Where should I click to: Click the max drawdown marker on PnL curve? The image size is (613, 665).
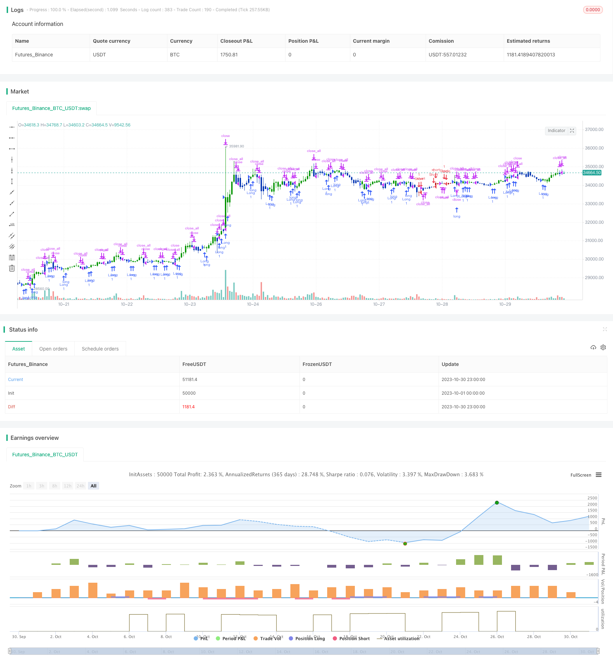click(x=405, y=543)
